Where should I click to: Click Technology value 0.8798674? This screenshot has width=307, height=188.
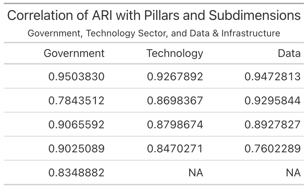[x=175, y=124]
